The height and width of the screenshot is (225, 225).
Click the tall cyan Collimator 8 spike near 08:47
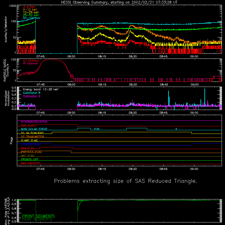tap(168, 98)
